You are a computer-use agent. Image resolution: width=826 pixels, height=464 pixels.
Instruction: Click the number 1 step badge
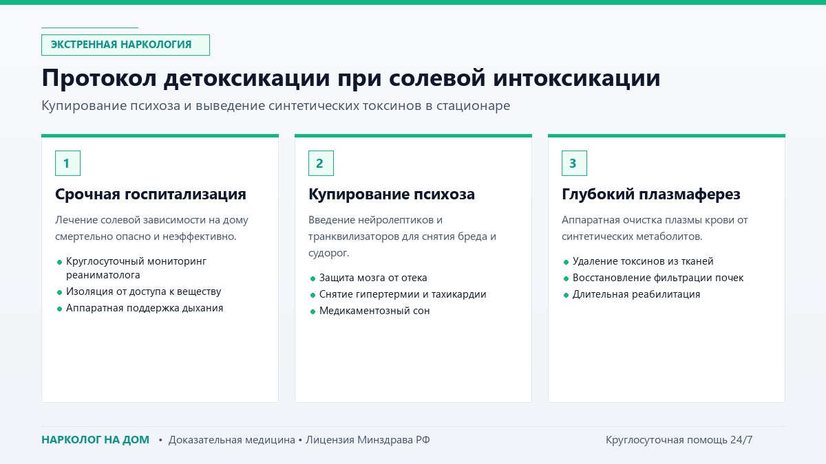pos(67,163)
